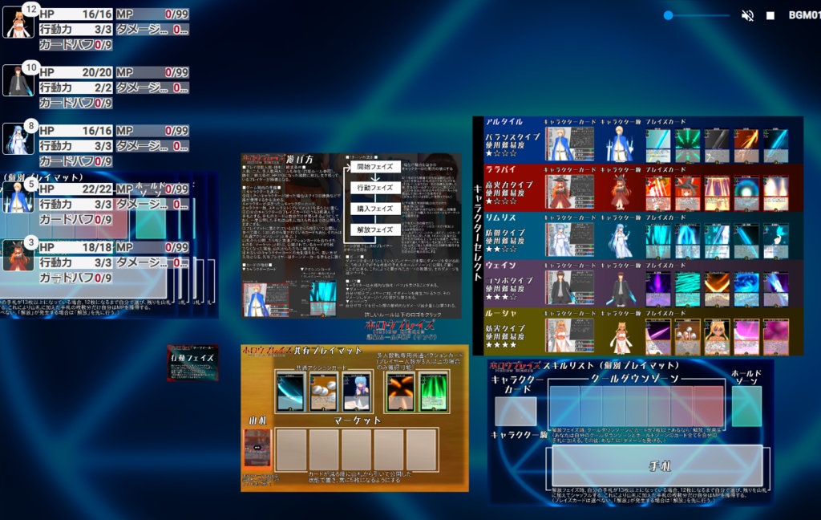Screen dimensions: 821x520
Task: Select the ララバイ character piece
Action: (x=619, y=192)
